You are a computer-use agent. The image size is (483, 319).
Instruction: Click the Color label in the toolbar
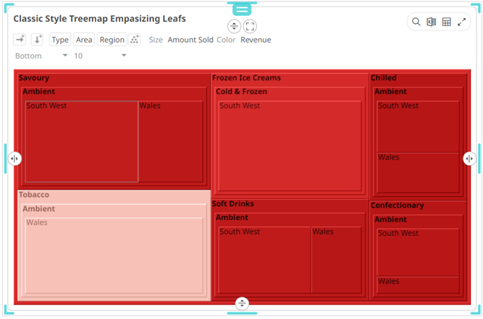click(x=226, y=40)
